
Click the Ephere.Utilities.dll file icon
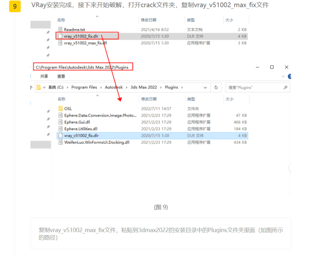pyautogui.click(x=60, y=129)
